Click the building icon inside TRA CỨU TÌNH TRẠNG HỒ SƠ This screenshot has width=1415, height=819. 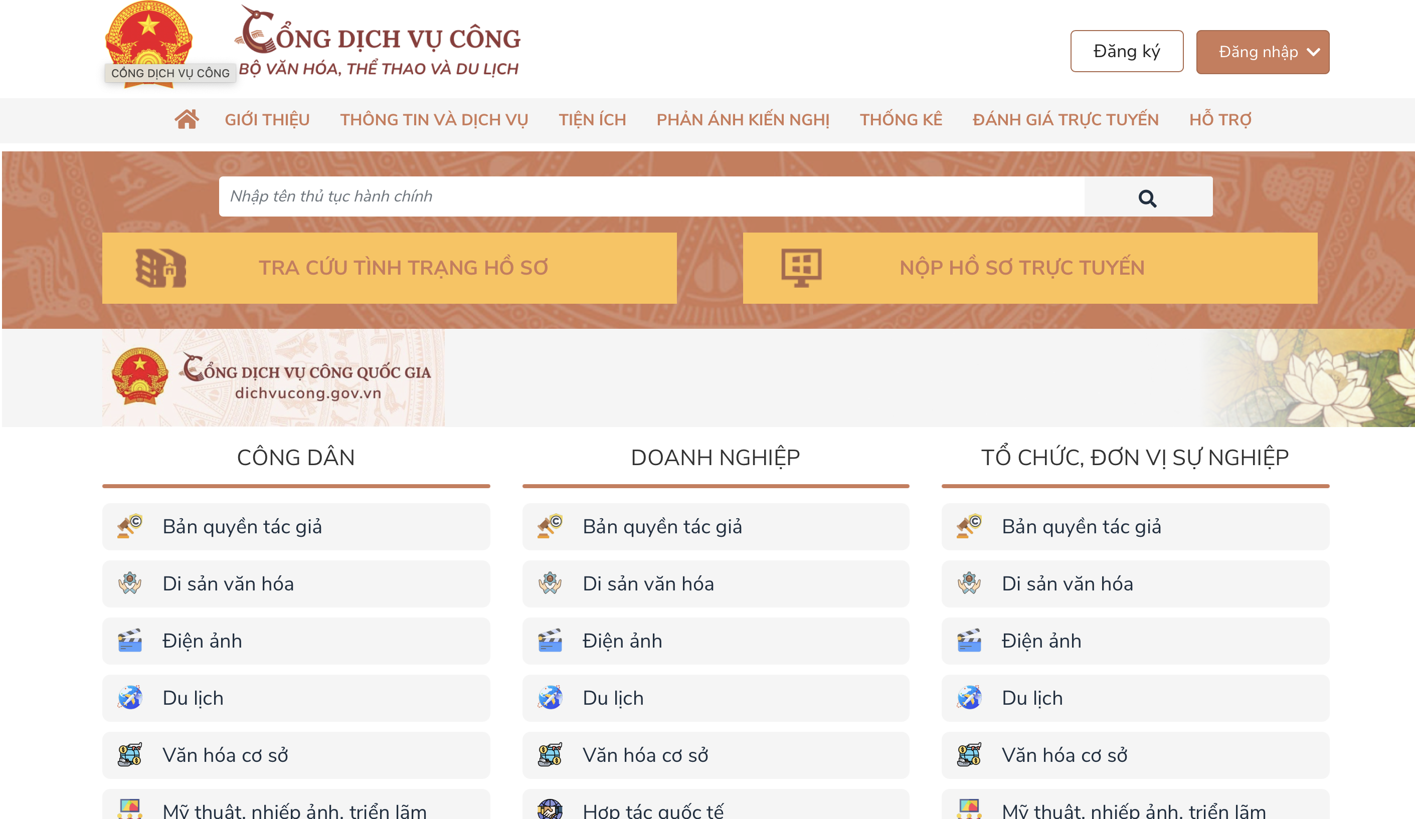161,267
